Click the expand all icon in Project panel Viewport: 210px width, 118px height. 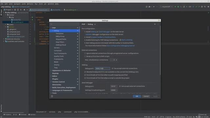(18, 10)
